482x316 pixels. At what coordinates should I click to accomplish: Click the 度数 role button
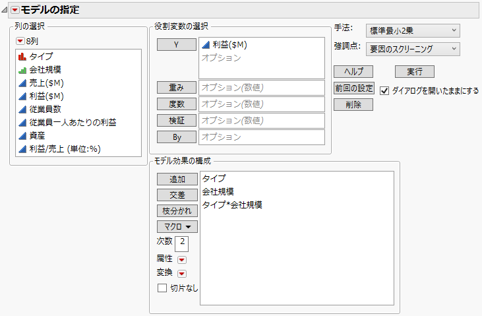pyautogui.click(x=177, y=104)
